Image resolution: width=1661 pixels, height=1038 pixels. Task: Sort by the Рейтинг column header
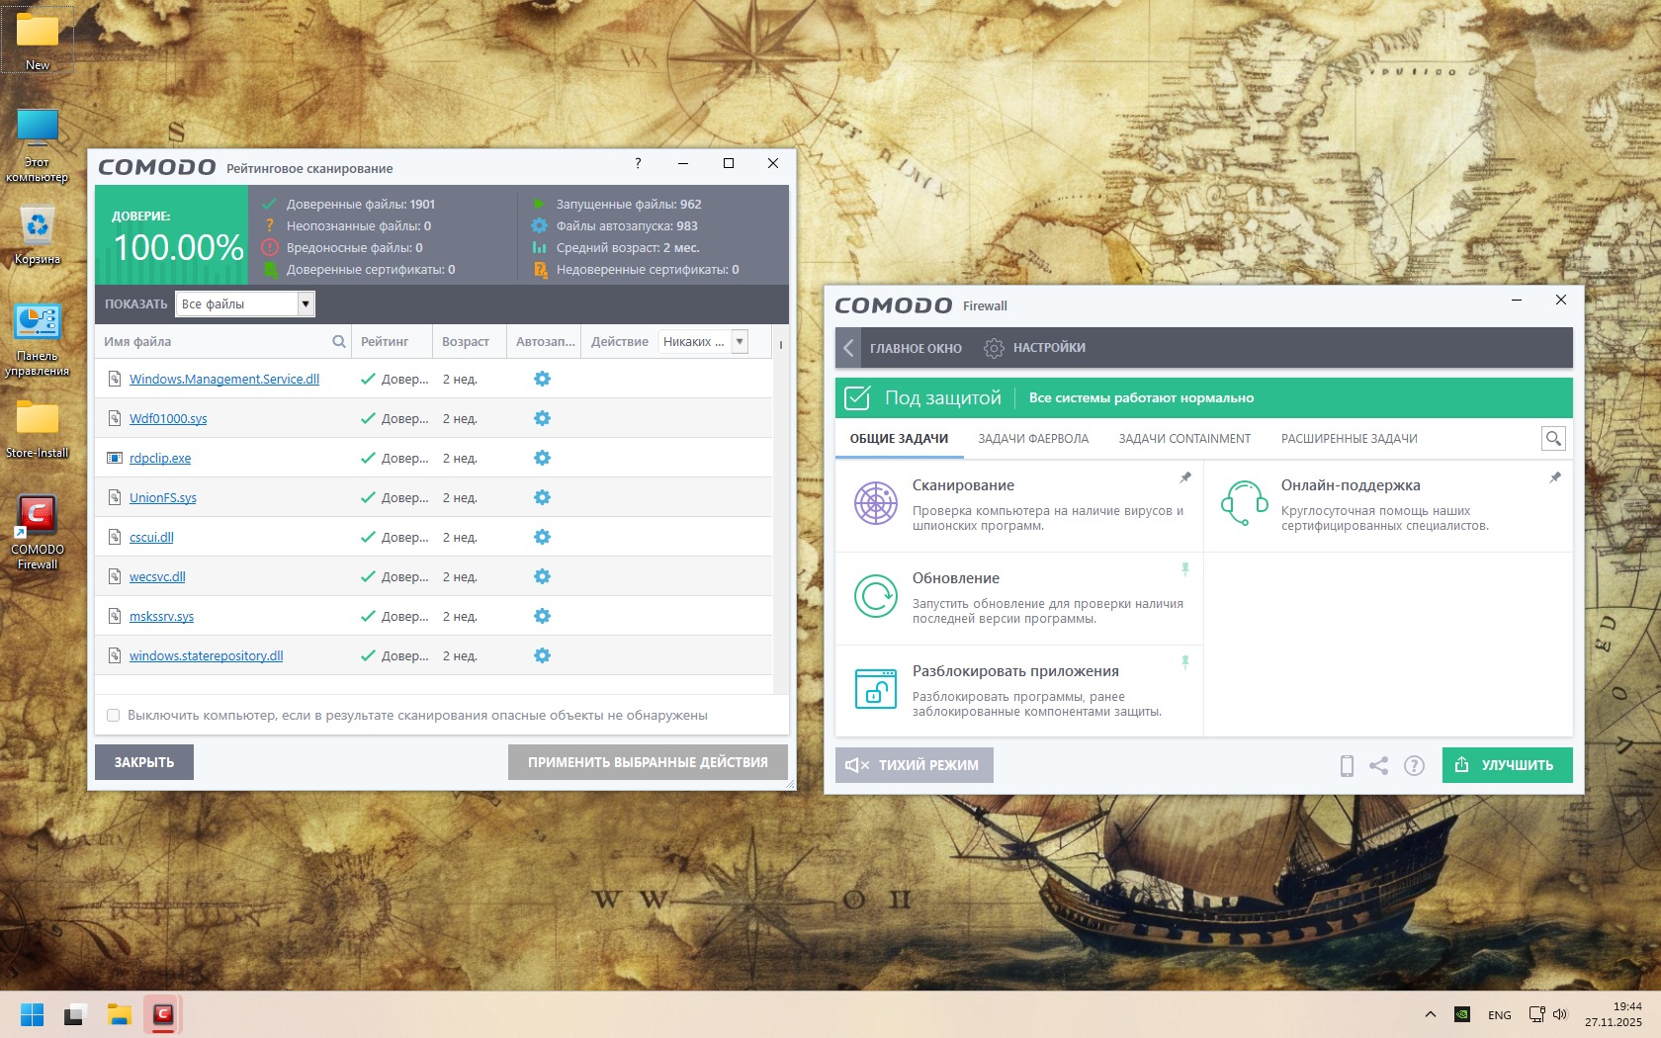click(x=393, y=342)
